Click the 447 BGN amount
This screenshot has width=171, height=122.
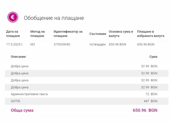pyautogui.click(x=150, y=101)
